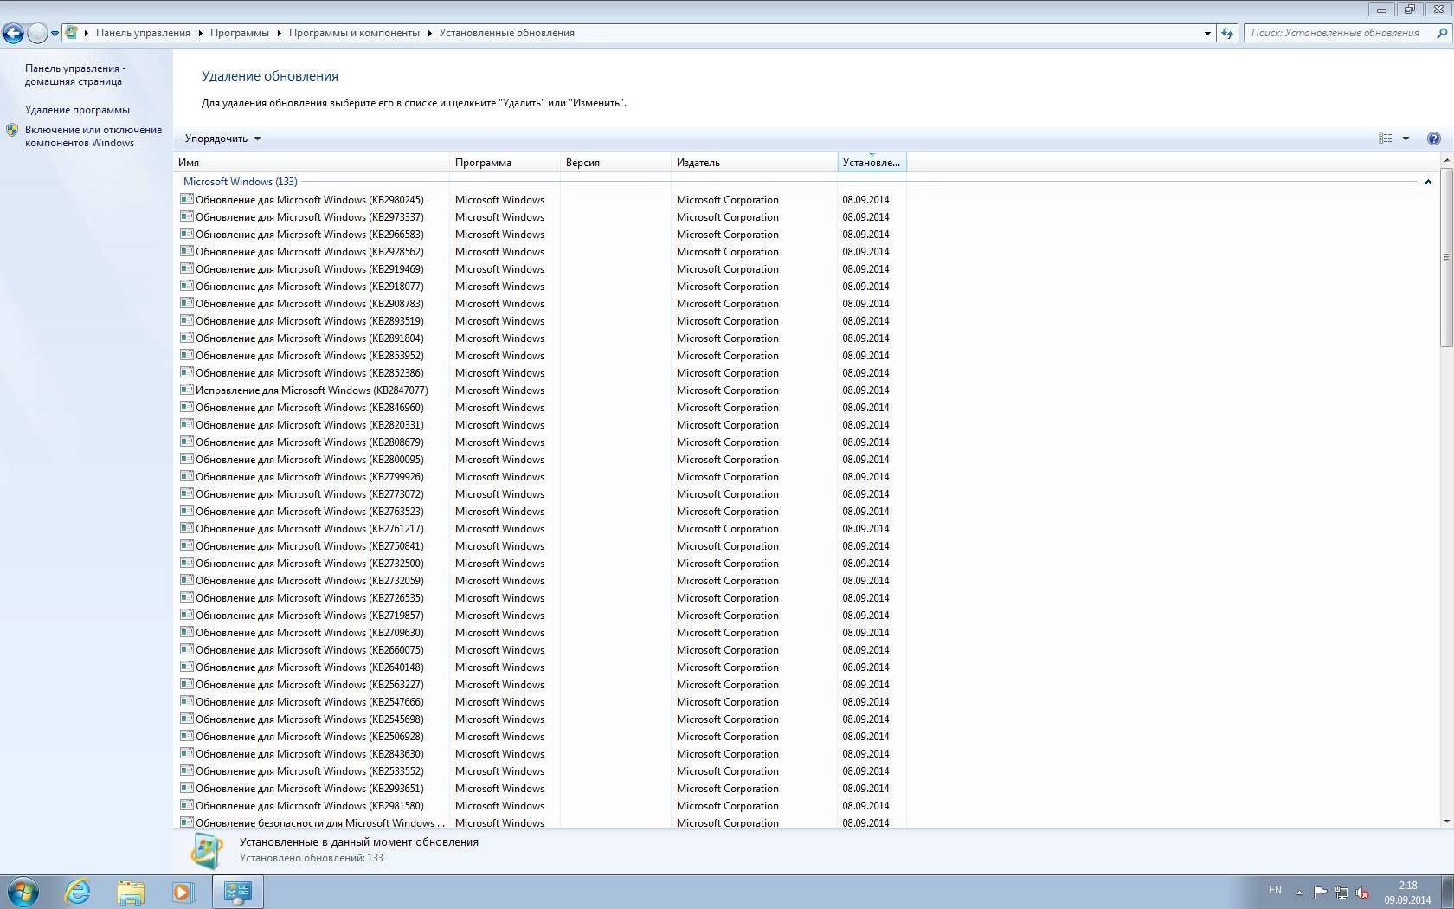The width and height of the screenshot is (1454, 909).
Task: Open dropdown arrow after Программы breadcrumb
Action: [x=279, y=33]
